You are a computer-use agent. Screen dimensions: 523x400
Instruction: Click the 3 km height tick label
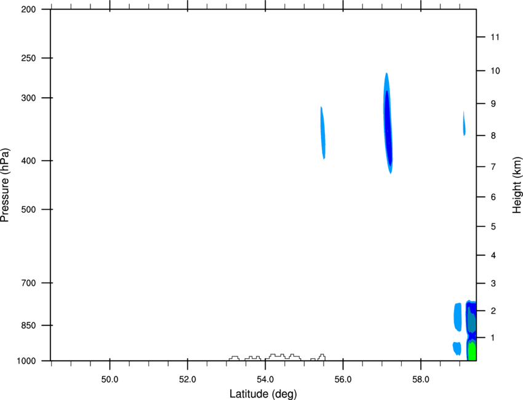[493, 284]
